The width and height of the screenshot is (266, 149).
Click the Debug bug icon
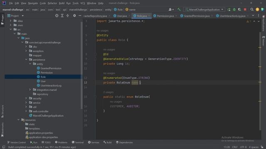[x=234, y=10]
